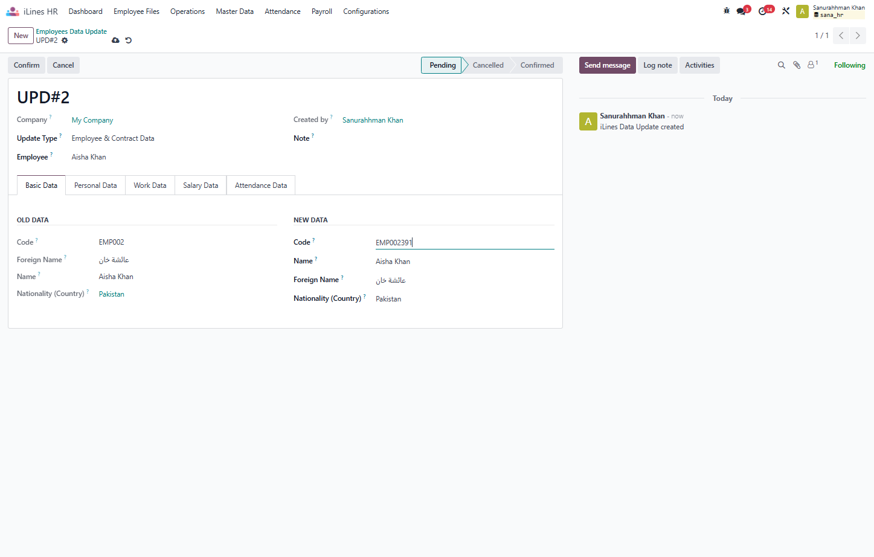Click the new Code input field

point(464,242)
